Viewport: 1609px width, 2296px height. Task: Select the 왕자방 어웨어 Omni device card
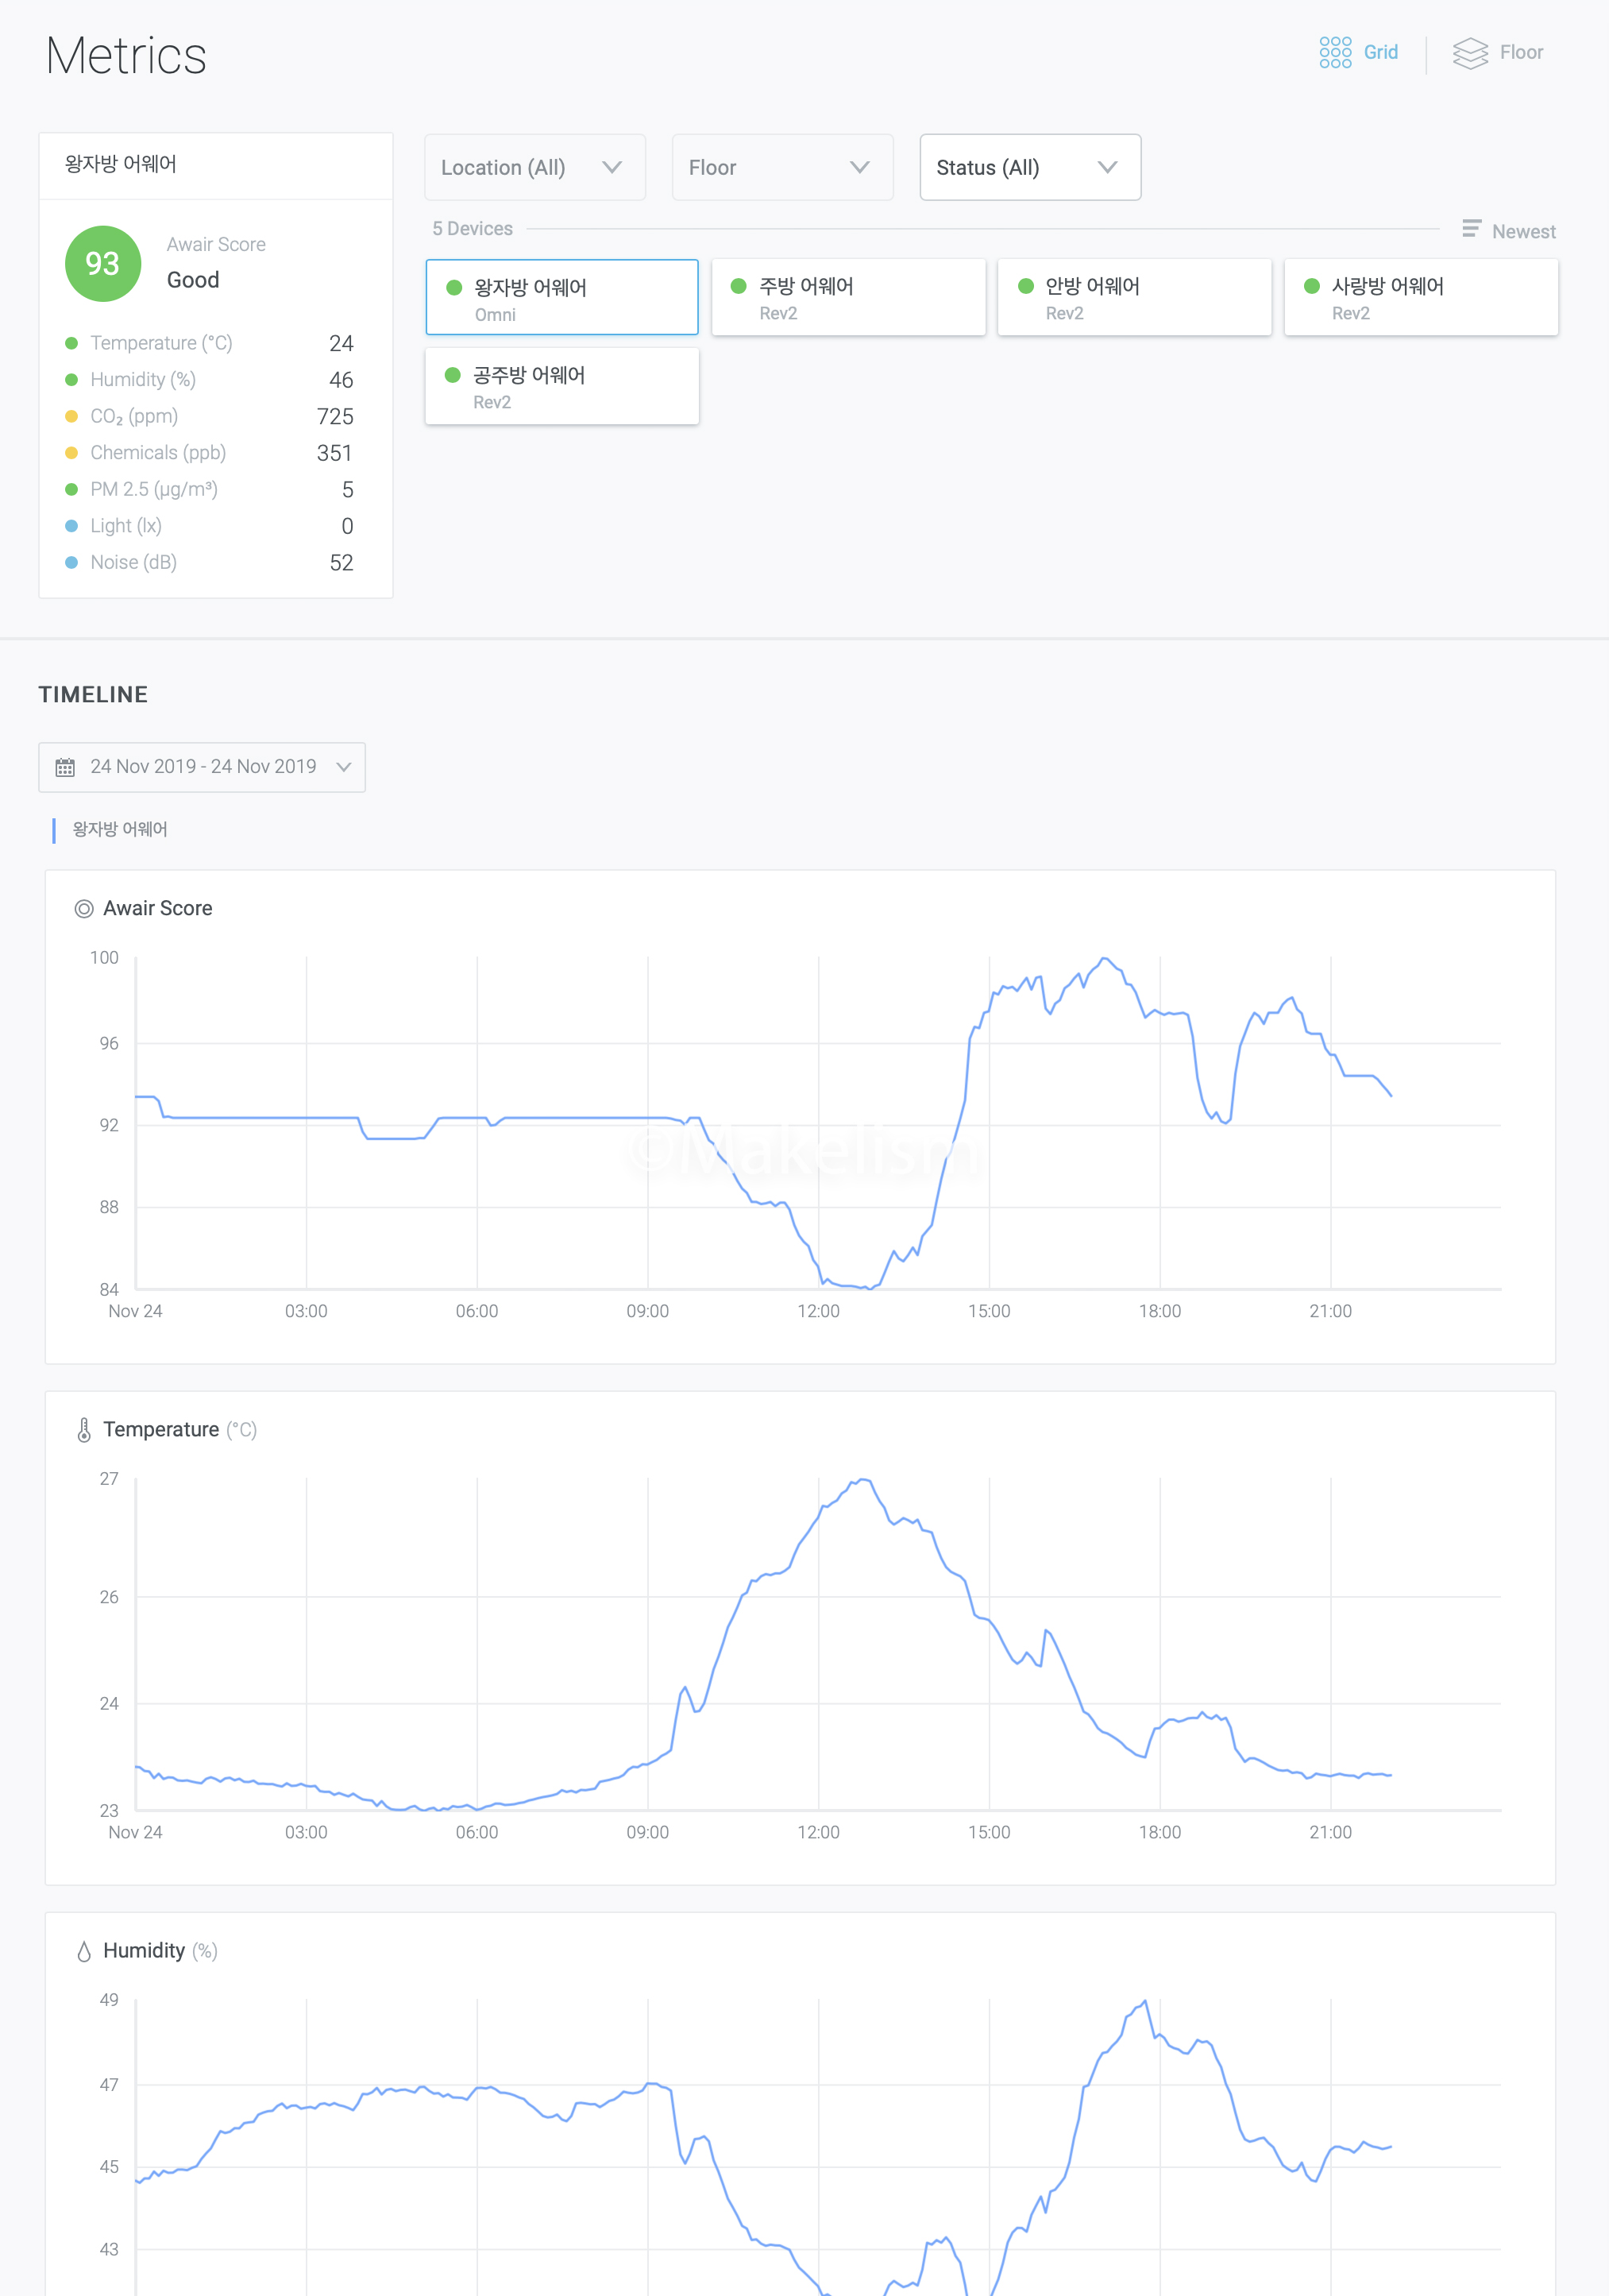pos(561,297)
